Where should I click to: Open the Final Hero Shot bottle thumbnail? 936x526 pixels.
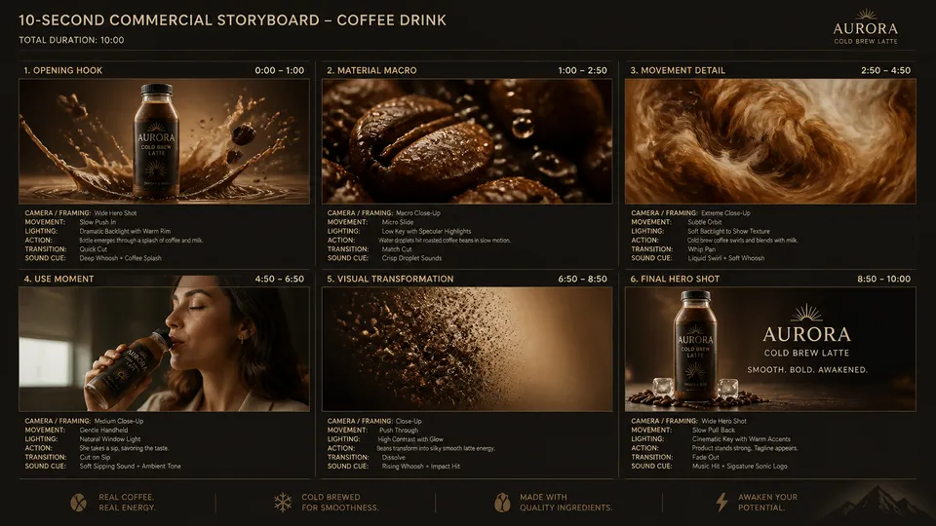[x=770, y=349]
